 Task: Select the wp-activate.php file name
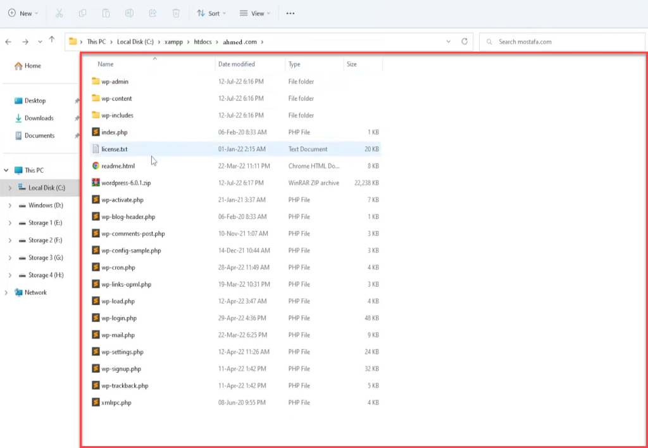(122, 199)
